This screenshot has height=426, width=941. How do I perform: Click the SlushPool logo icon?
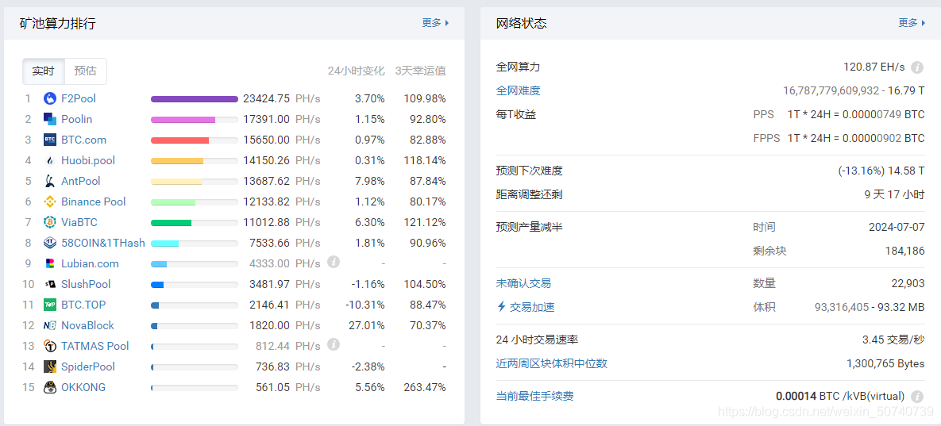click(50, 284)
